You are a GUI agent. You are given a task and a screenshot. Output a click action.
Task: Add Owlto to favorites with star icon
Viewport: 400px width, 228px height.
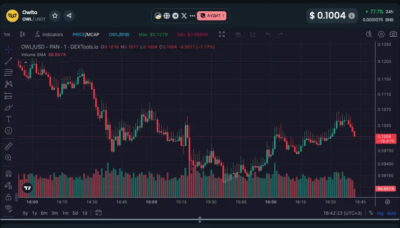pos(55,16)
